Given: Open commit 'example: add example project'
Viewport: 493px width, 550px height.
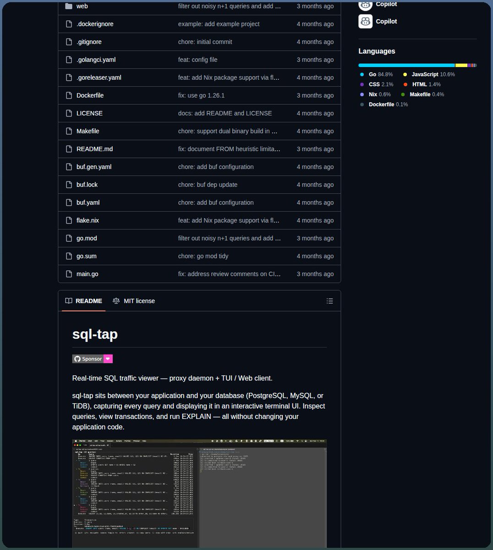Looking at the screenshot, I should [x=219, y=24].
